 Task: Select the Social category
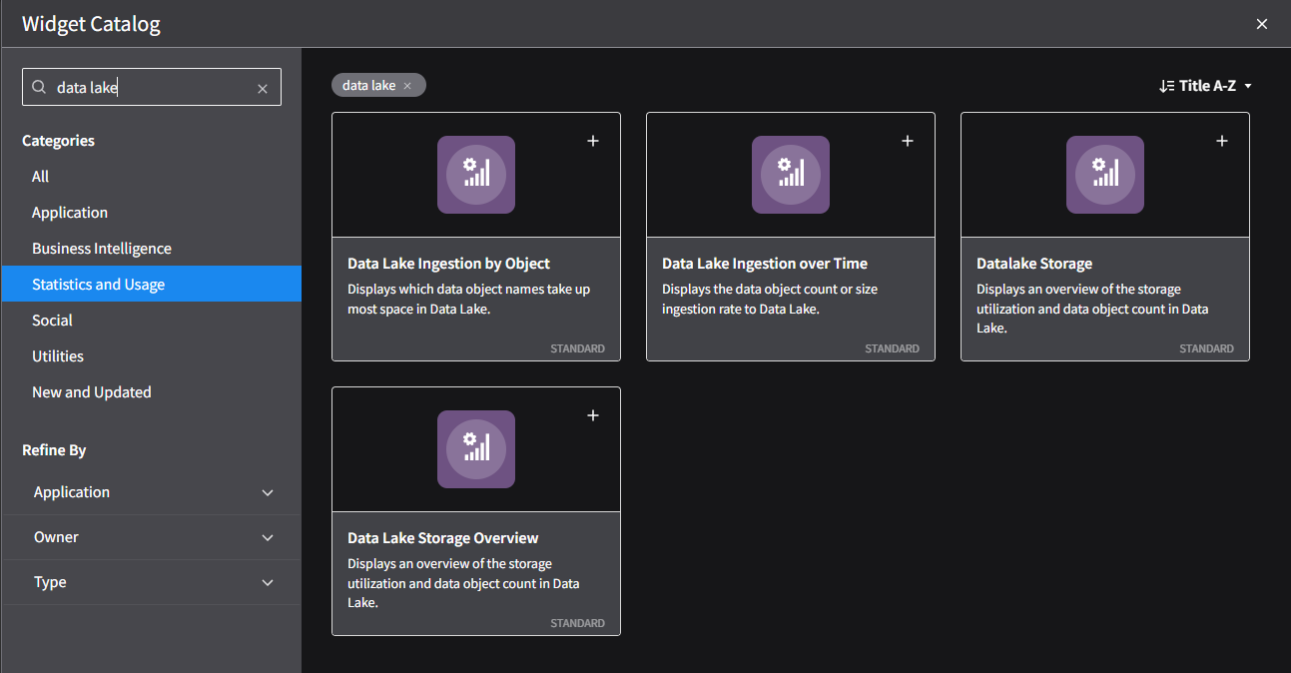coord(152,321)
